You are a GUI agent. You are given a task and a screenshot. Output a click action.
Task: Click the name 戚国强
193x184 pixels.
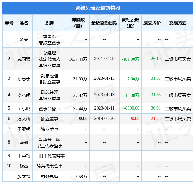(x=24, y=59)
